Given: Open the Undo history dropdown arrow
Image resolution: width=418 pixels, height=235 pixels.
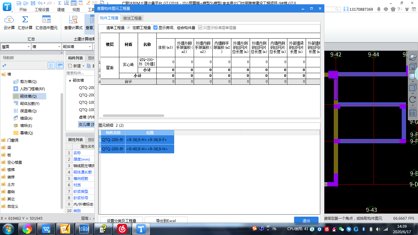Looking at the screenshot, I should [x=45, y=3].
